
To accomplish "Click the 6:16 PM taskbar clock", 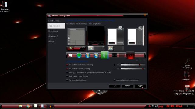I will (x=174, y=106).
